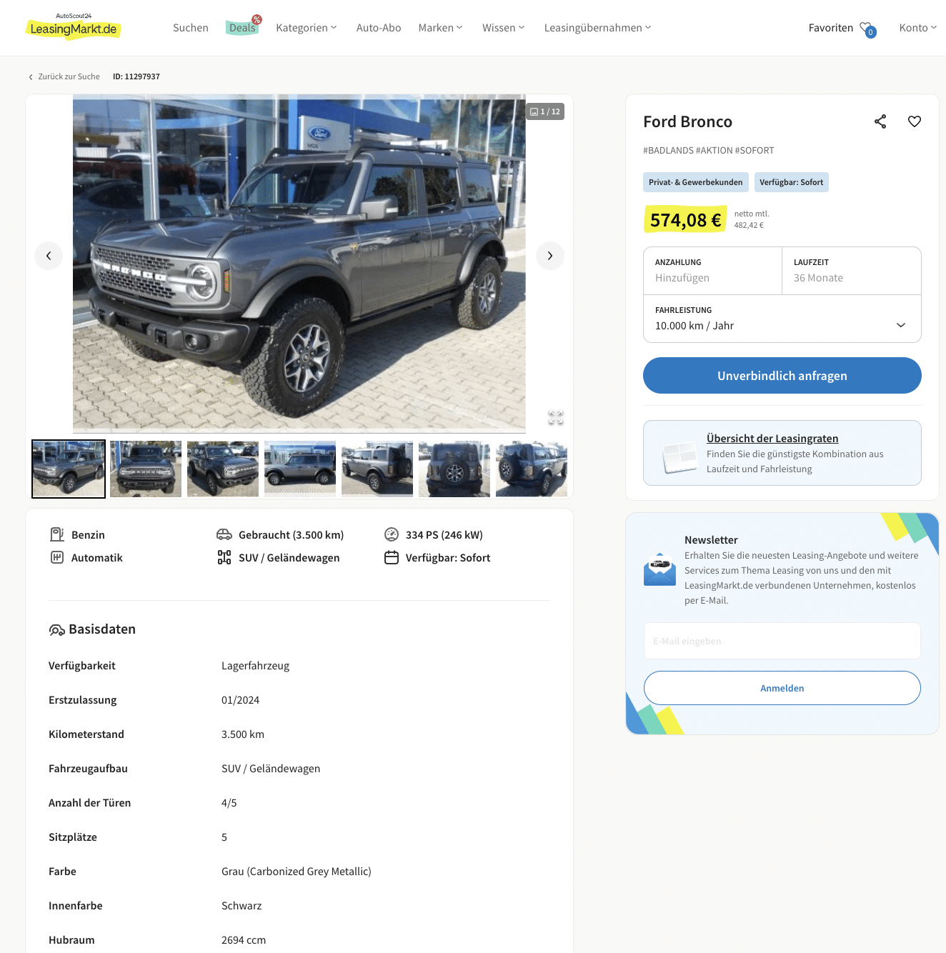Viewport: 946px width, 953px height.
Task: Share the Ford Bronco listing
Action: coord(880,121)
